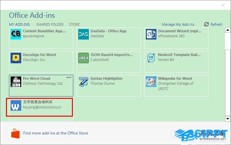Viewport: 231px width, 145px height.
Task: Select the Pro Word Cloud title text
Action: pos(36,78)
